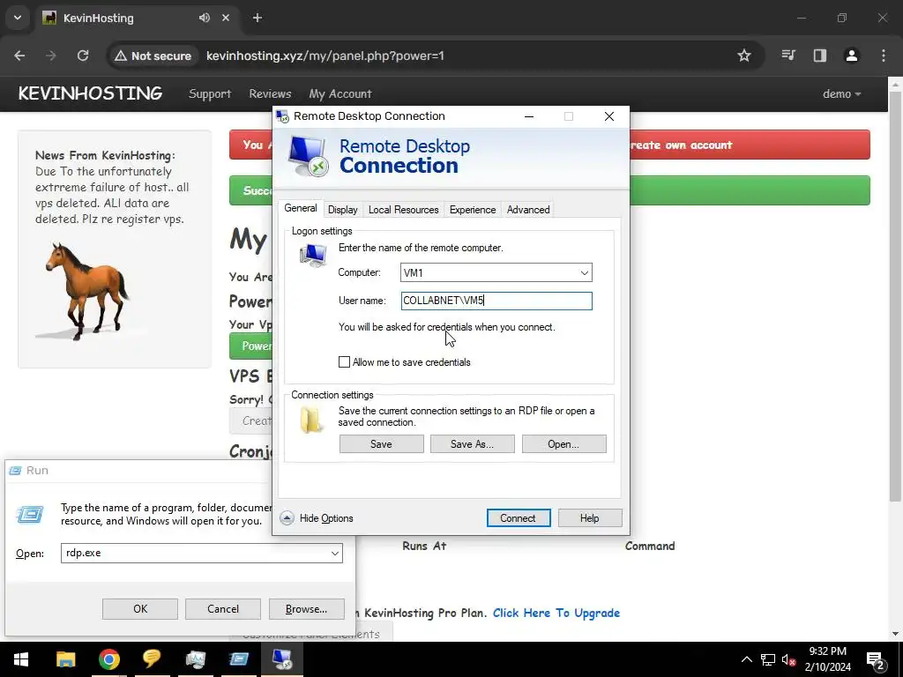Image resolution: width=903 pixels, height=677 pixels.
Task: Collapse options with Hide Options arrow
Action: [x=287, y=518]
